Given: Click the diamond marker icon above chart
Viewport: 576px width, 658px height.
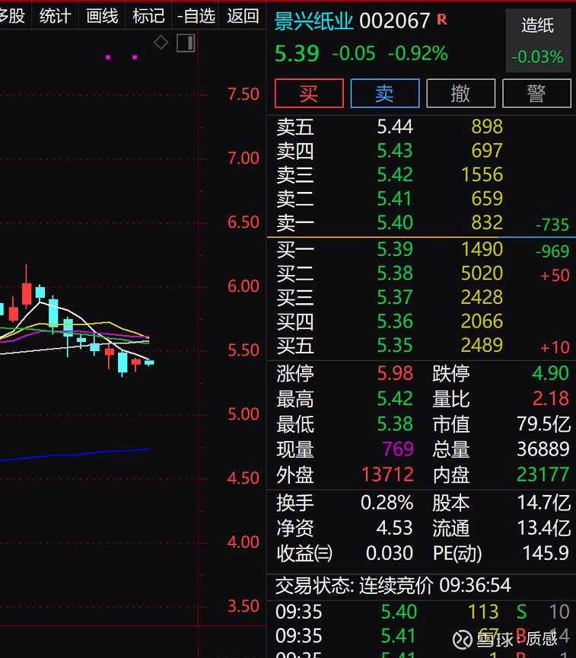Looking at the screenshot, I should point(161,43).
